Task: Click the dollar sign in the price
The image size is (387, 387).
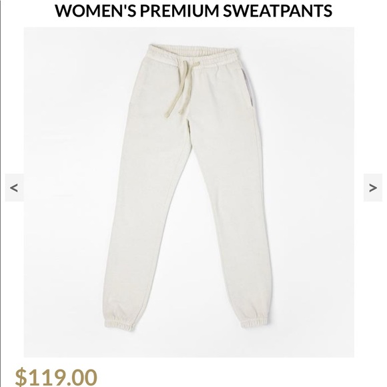Action: point(21,377)
